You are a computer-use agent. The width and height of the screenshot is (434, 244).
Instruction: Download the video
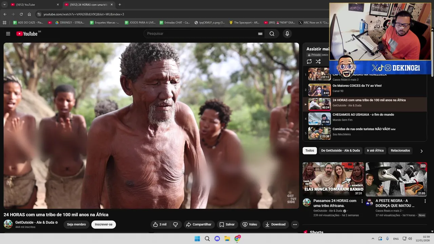(x=275, y=224)
